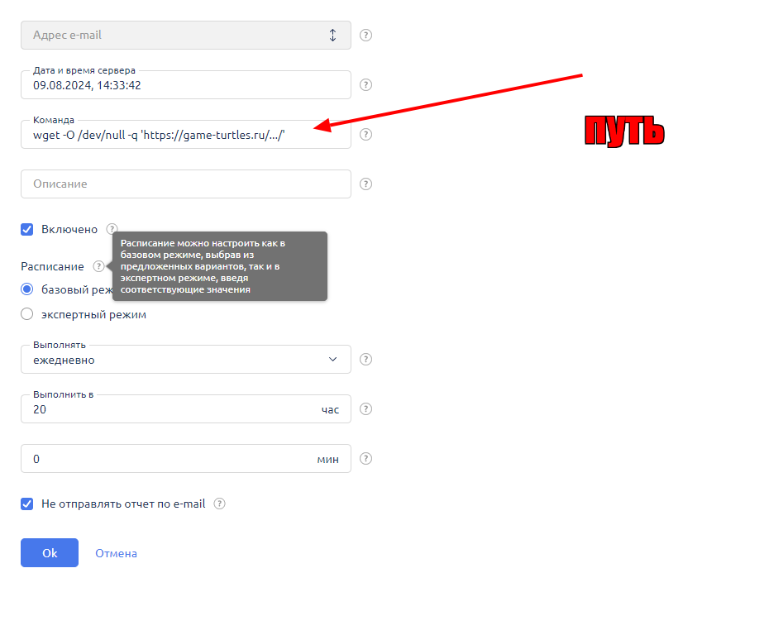764x635 pixels.
Task: Toggle Не отправлять отчет по e-mail checkbox
Action: click(x=27, y=504)
